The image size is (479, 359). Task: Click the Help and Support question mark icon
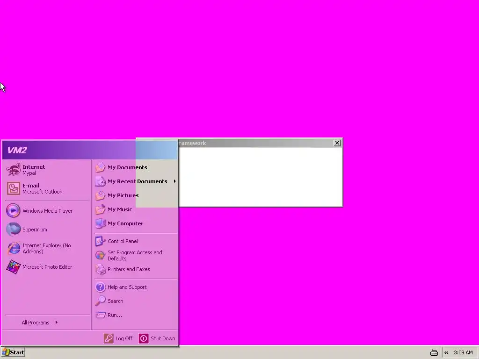click(x=100, y=287)
